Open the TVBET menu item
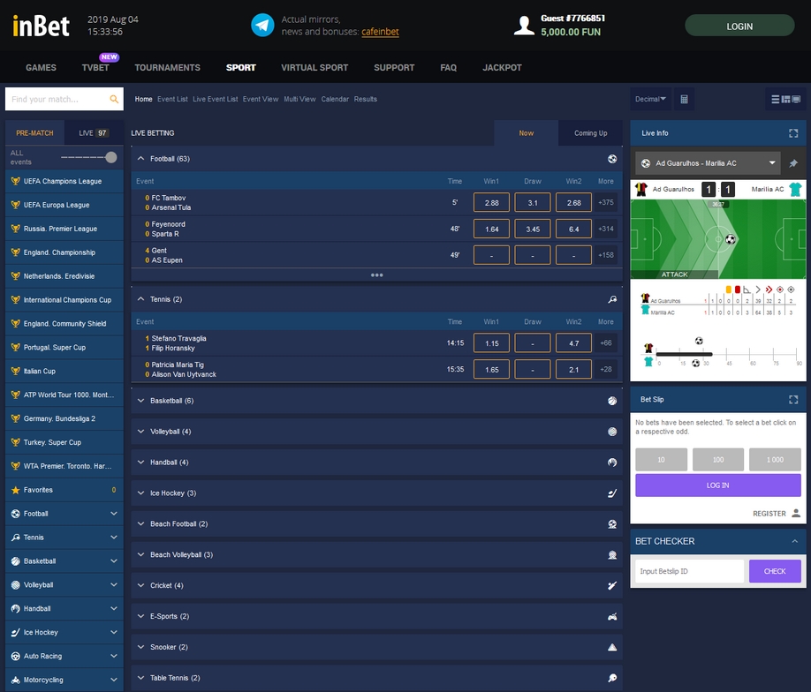Screen dimensions: 811x692 (x=95, y=68)
